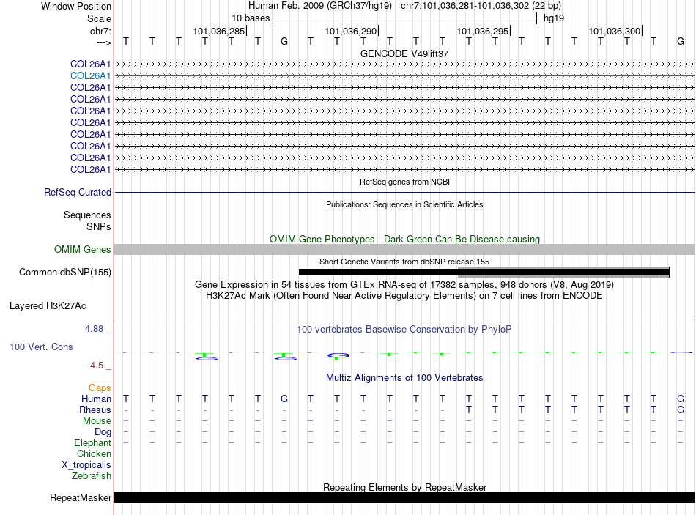The width and height of the screenshot is (696, 515).
Task: Click the RefSeq Curated gene line
Action: [x=404, y=192]
